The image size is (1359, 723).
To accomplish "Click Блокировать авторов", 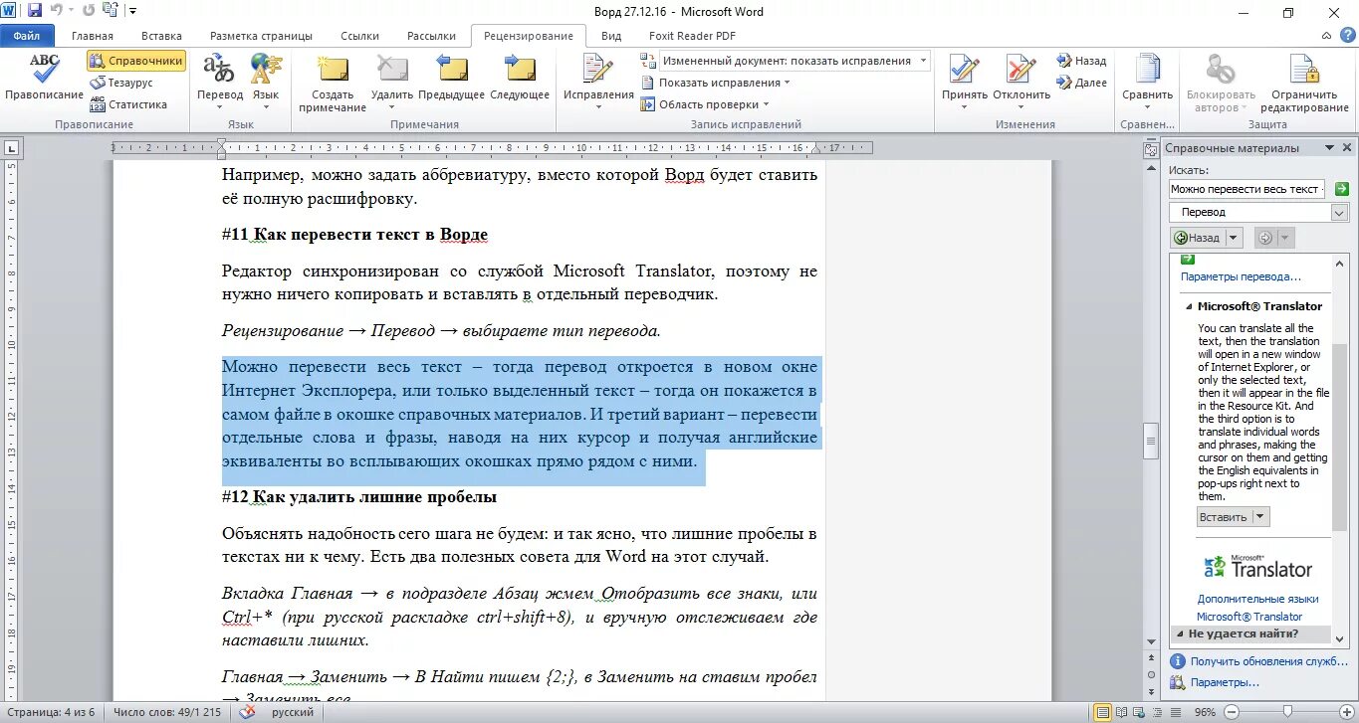I will point(1221,84).
